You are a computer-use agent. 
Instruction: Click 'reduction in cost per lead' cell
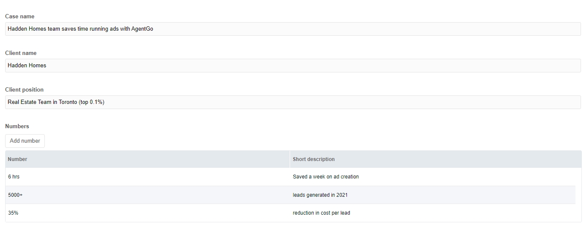point(433,213)
